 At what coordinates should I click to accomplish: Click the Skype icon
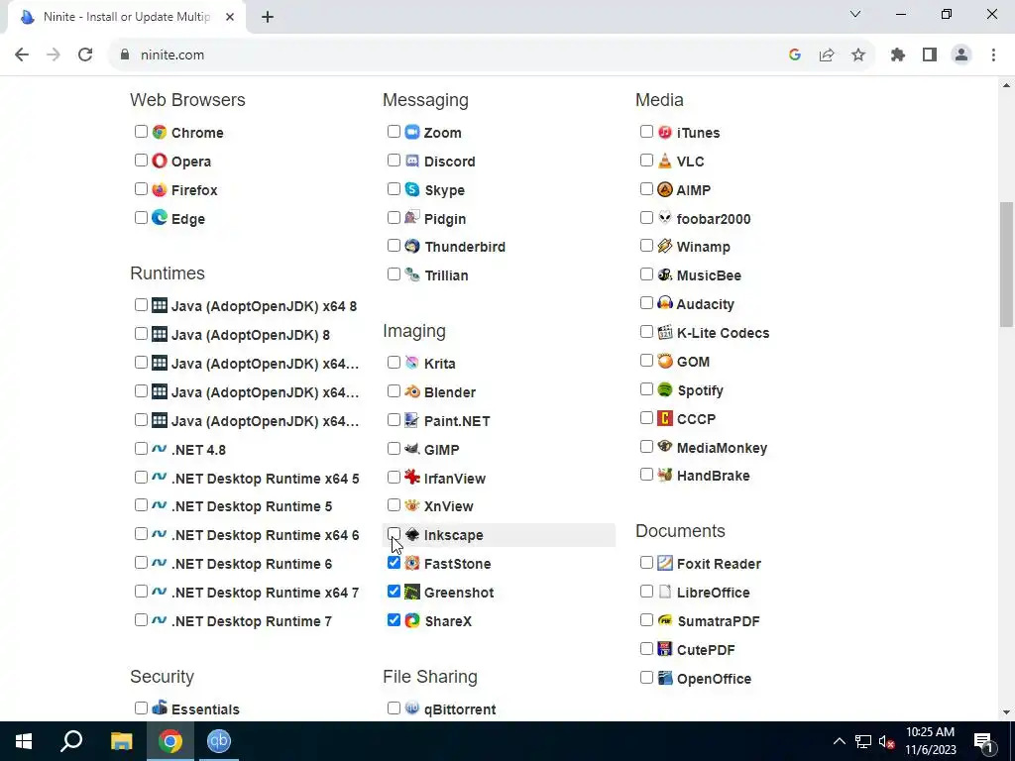(x=412, y=189)
